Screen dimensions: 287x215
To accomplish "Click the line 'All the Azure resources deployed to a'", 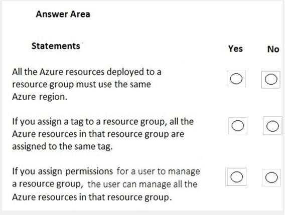I will (87, 72).
